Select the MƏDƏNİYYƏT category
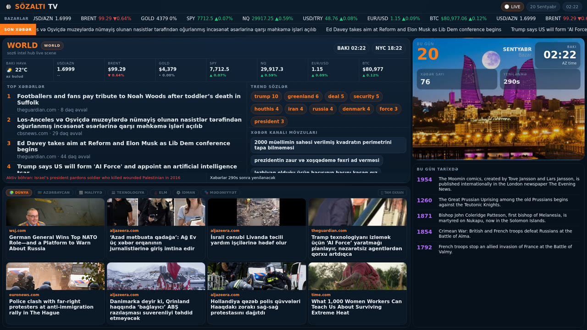The height and width of the screenshot is (330, 587). coord(220,192)
